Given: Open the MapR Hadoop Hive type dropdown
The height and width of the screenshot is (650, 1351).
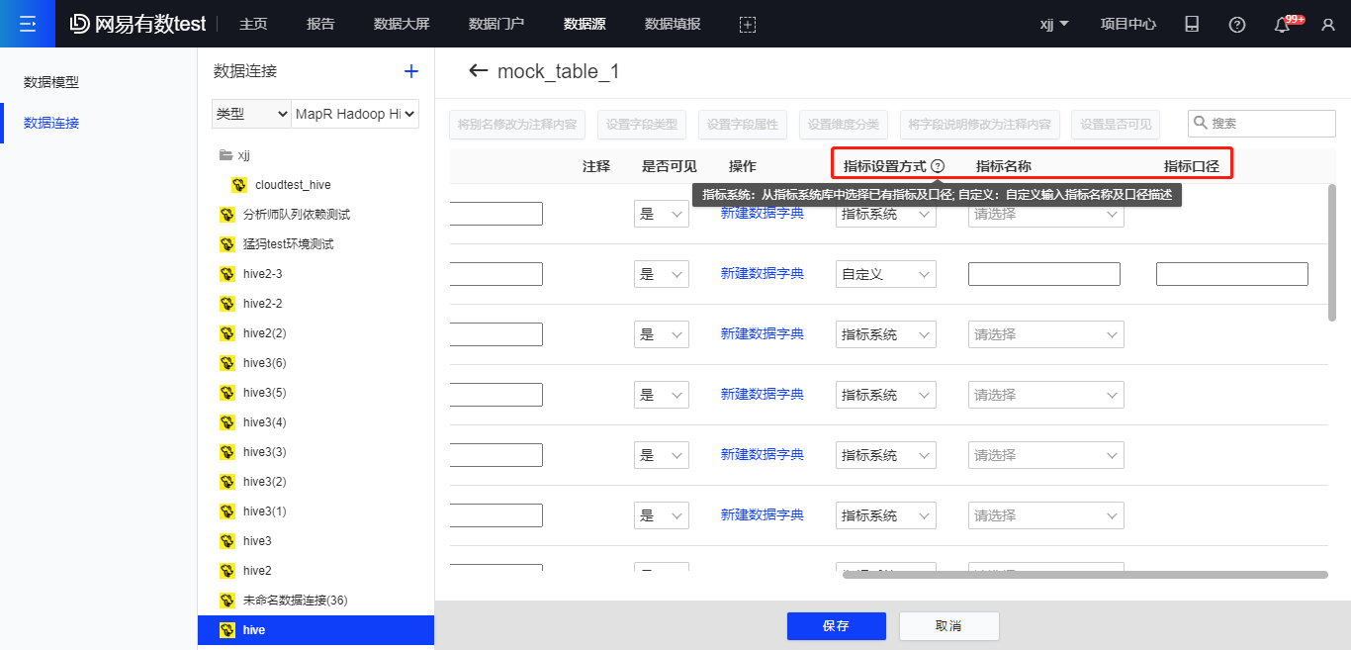Looking at the screenshot, I should tap(356, 114).
